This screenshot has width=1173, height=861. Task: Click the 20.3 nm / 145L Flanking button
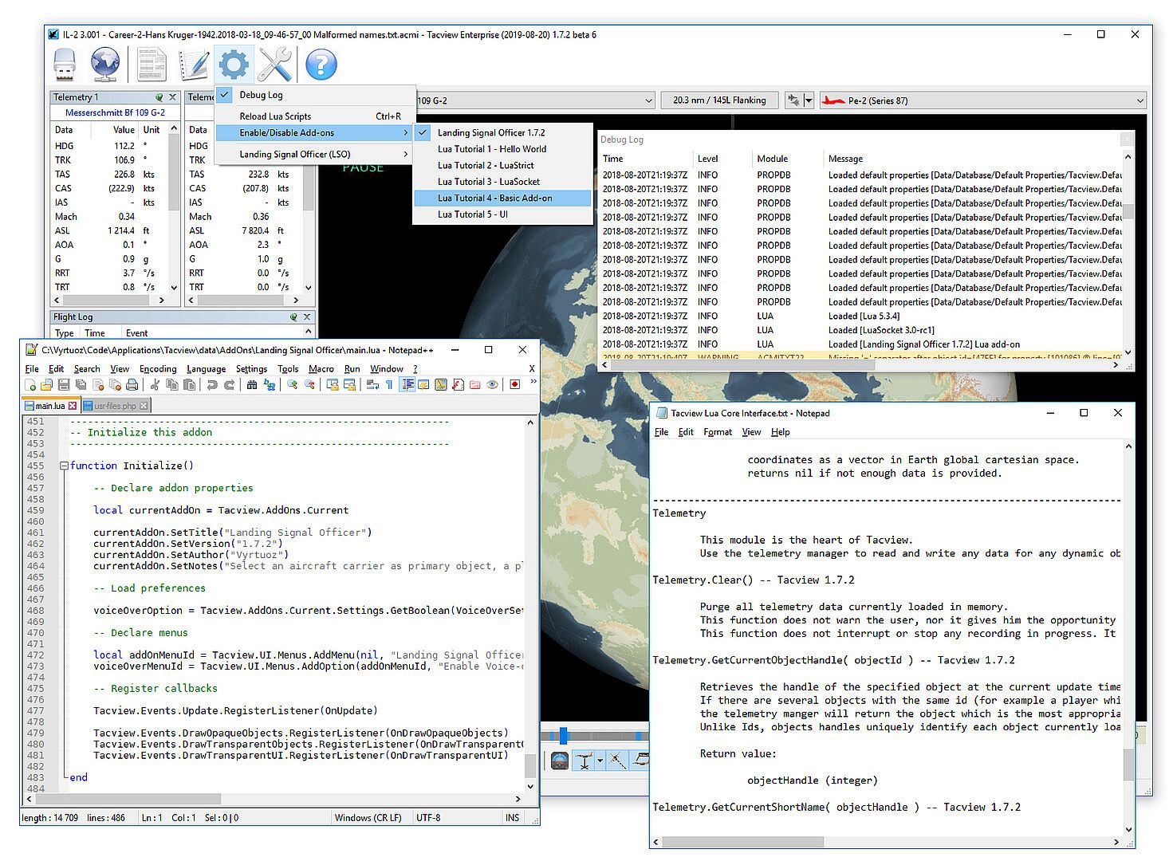719,100
